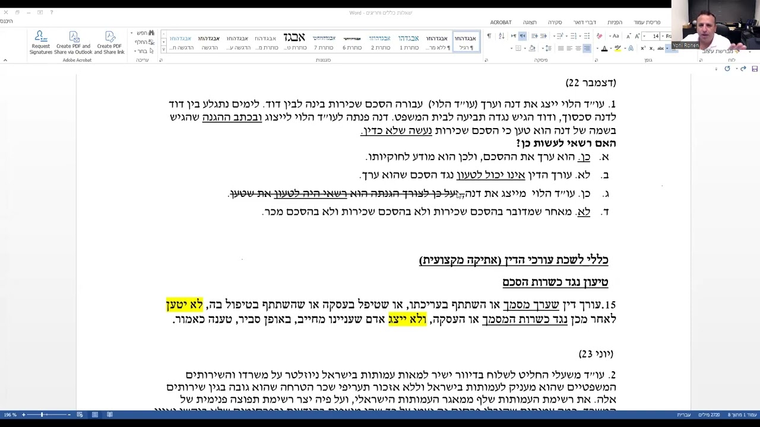Grow font size button

point(636,36)
